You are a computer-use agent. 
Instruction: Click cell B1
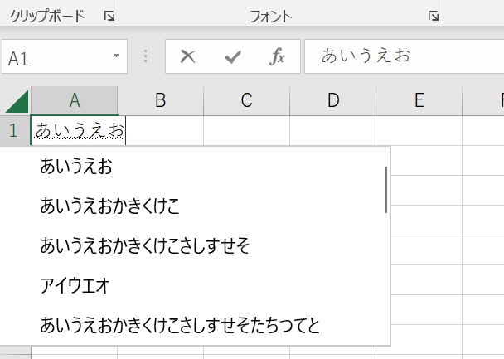[165, 130]
